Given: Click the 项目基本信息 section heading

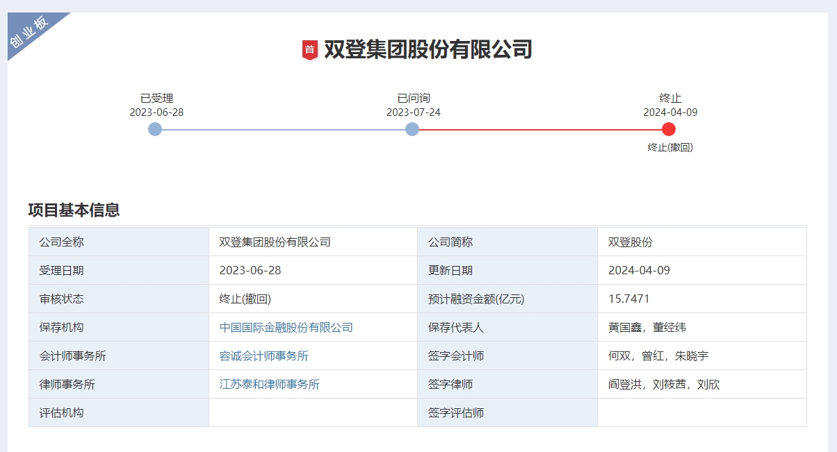Looking at the screenshot, I should [74, 210].
